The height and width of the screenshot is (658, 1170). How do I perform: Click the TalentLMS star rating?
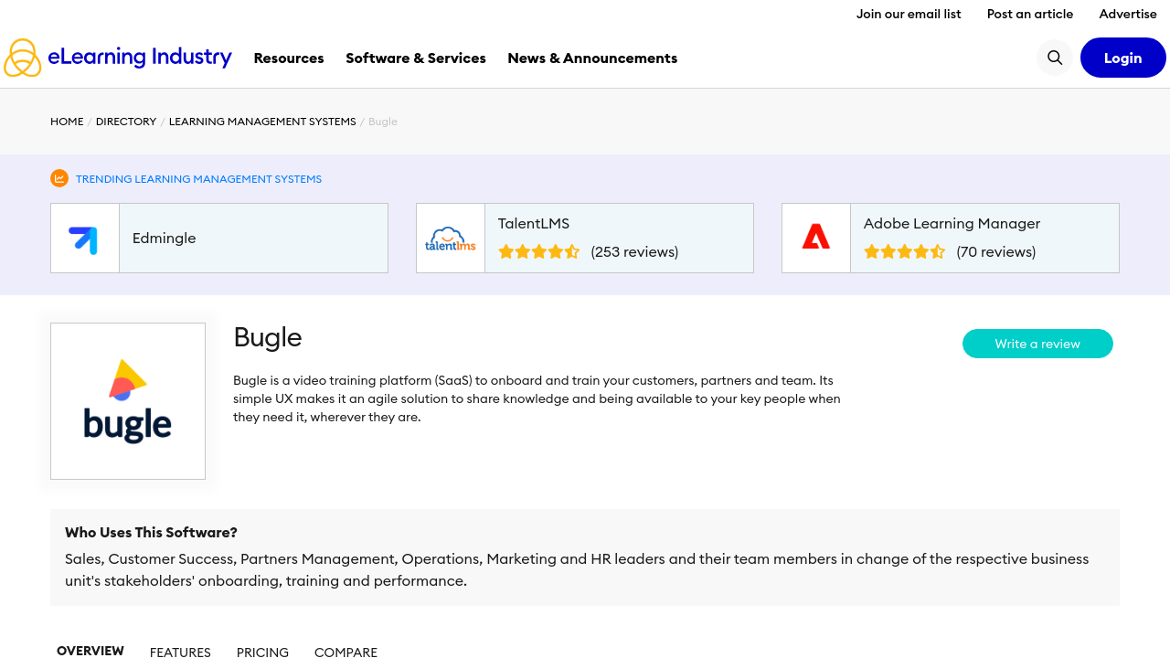538,252
